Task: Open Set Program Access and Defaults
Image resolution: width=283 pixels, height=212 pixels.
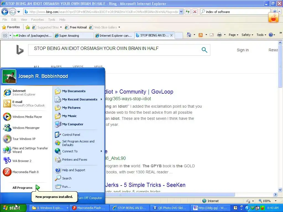Action: point(78,143)
